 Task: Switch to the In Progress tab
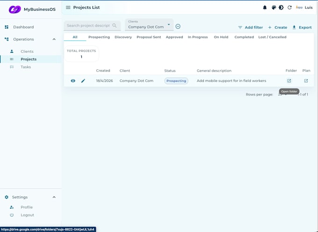tap(198, 37)
